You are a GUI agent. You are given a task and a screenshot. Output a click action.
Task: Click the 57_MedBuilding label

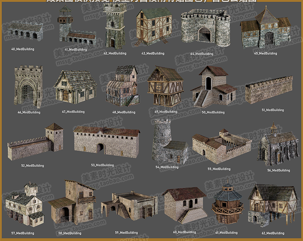click(x=23, y=233)
